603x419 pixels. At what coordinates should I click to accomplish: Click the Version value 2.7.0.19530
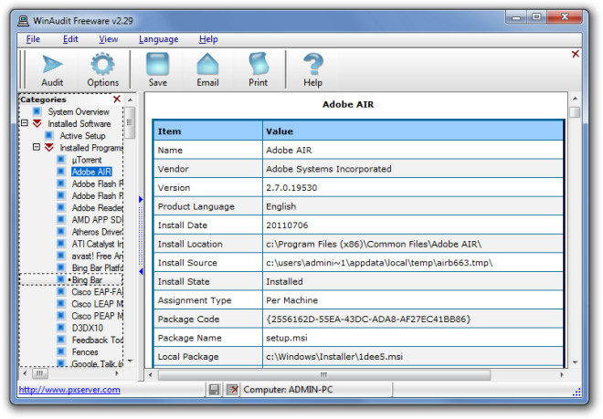291,188
